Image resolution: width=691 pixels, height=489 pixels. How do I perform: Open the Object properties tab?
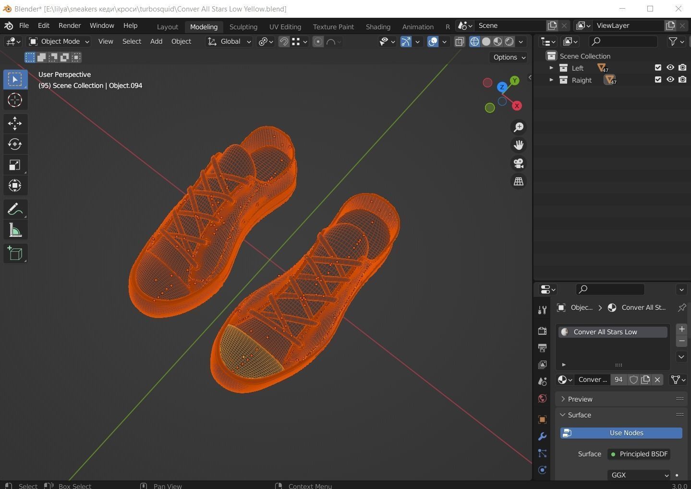tap(542, 419)
